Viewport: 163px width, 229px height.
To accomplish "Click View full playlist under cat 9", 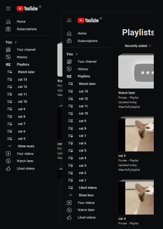I will coord(129,170).
